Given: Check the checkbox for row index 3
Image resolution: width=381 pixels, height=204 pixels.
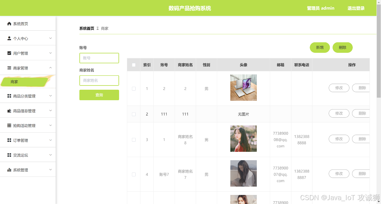Looking at the screenshot, I should pyautogui.click(x=134, y=140).
